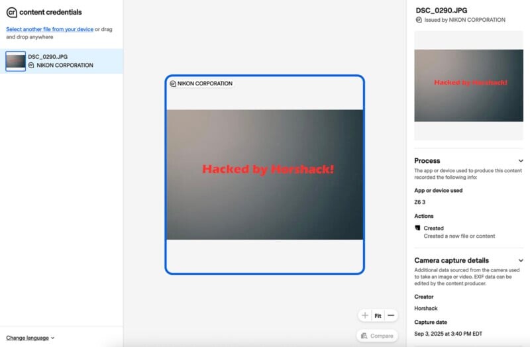The width and height of the screenshot is (530, 347).
Task: Click 'Select another file from your device' link
Action: click(50, 29)
